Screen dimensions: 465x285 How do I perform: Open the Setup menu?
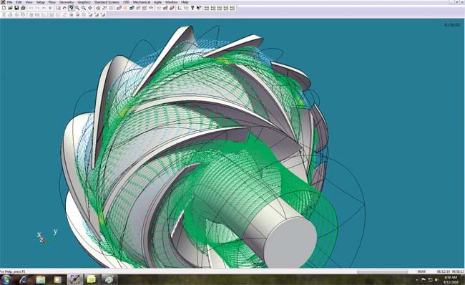(x=40, y=2)
